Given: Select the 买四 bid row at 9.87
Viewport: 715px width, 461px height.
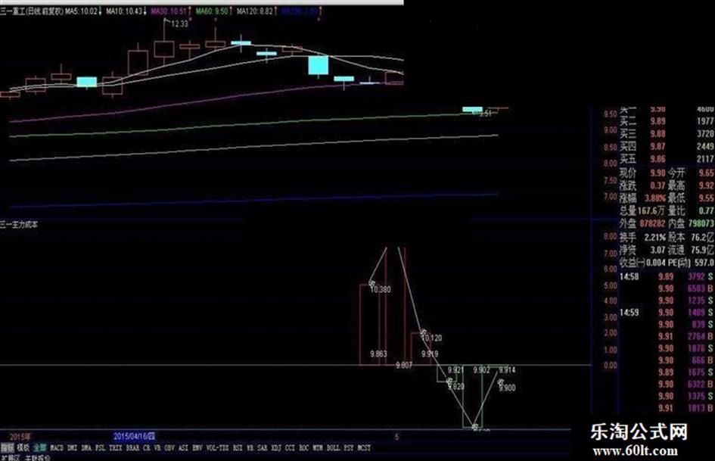Looking at the screenshot, I should [667, 147].
